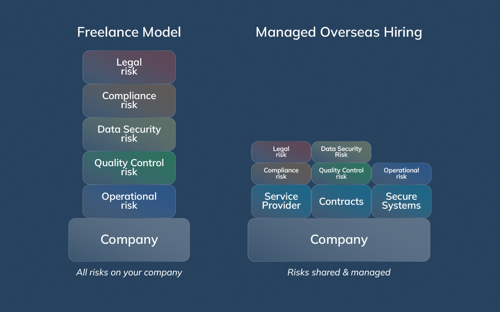Select the Data Security Risk tile on the right

(341, 152)
